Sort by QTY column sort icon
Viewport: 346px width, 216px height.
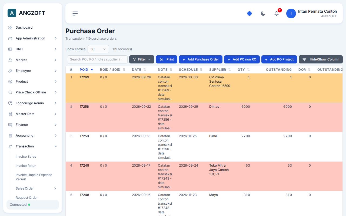tap(248, 70)
